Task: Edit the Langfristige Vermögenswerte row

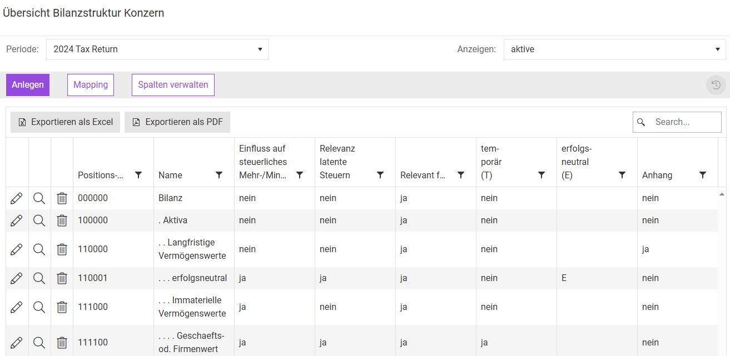Action: pos(17,249)
